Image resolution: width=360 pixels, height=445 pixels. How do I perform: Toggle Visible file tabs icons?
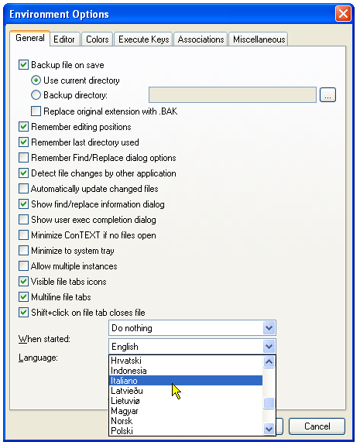coord(23,282)
